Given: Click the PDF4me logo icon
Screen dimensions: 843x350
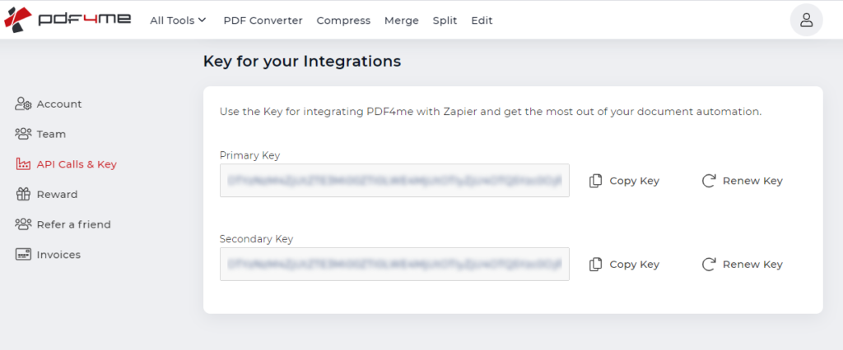Looking at the screenshot, I should [x=20, y=20].
